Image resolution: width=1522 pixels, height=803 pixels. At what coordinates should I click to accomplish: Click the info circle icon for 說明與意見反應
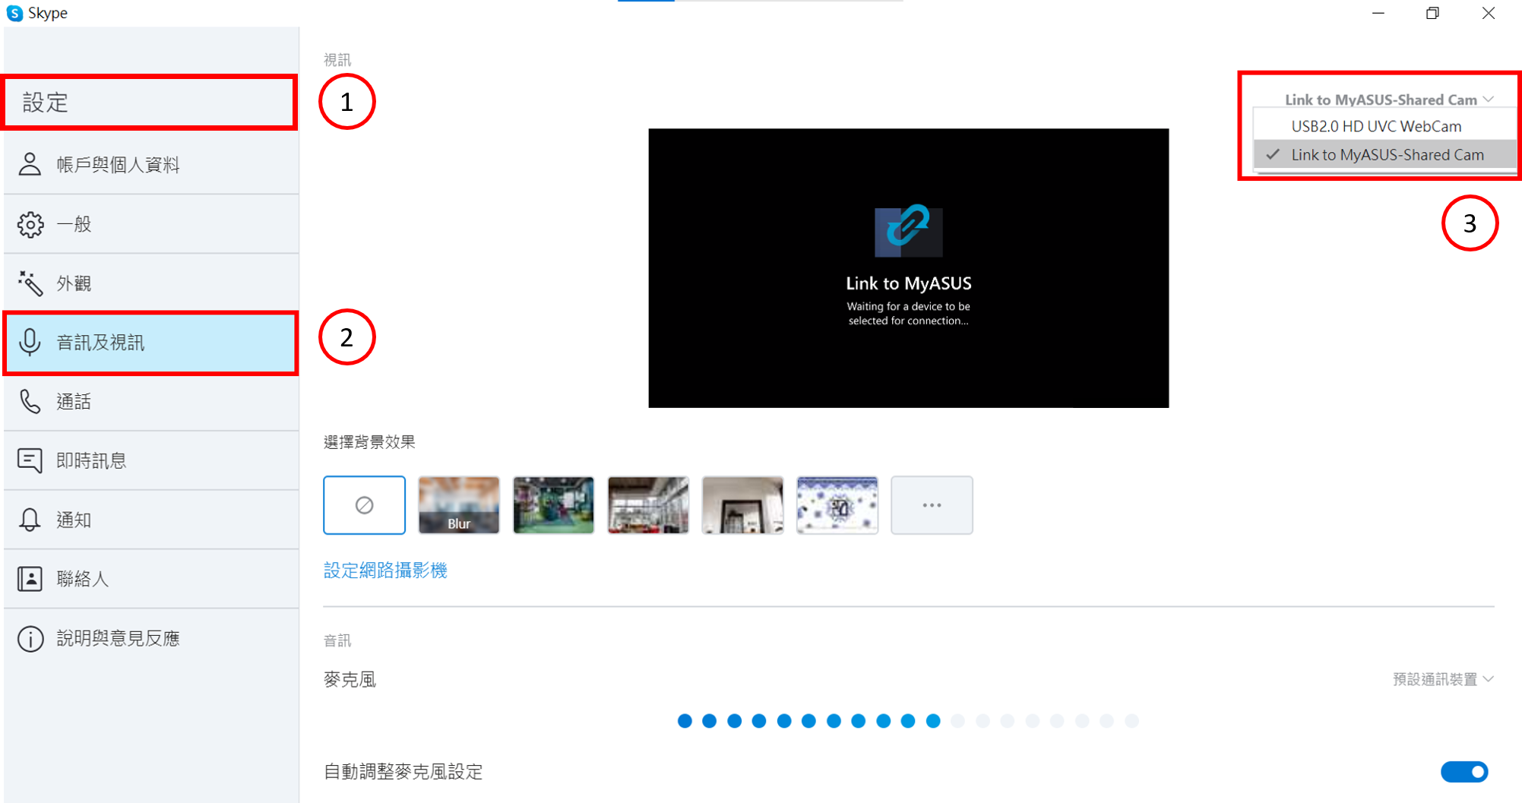[30, 638]
